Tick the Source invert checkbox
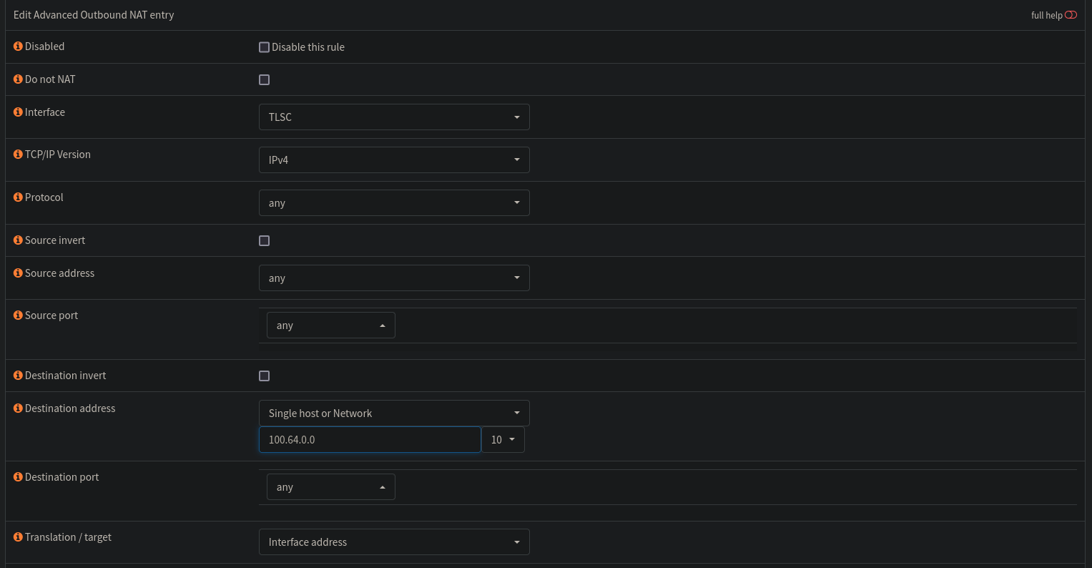 pyautogui.click(x=265, y=241)
